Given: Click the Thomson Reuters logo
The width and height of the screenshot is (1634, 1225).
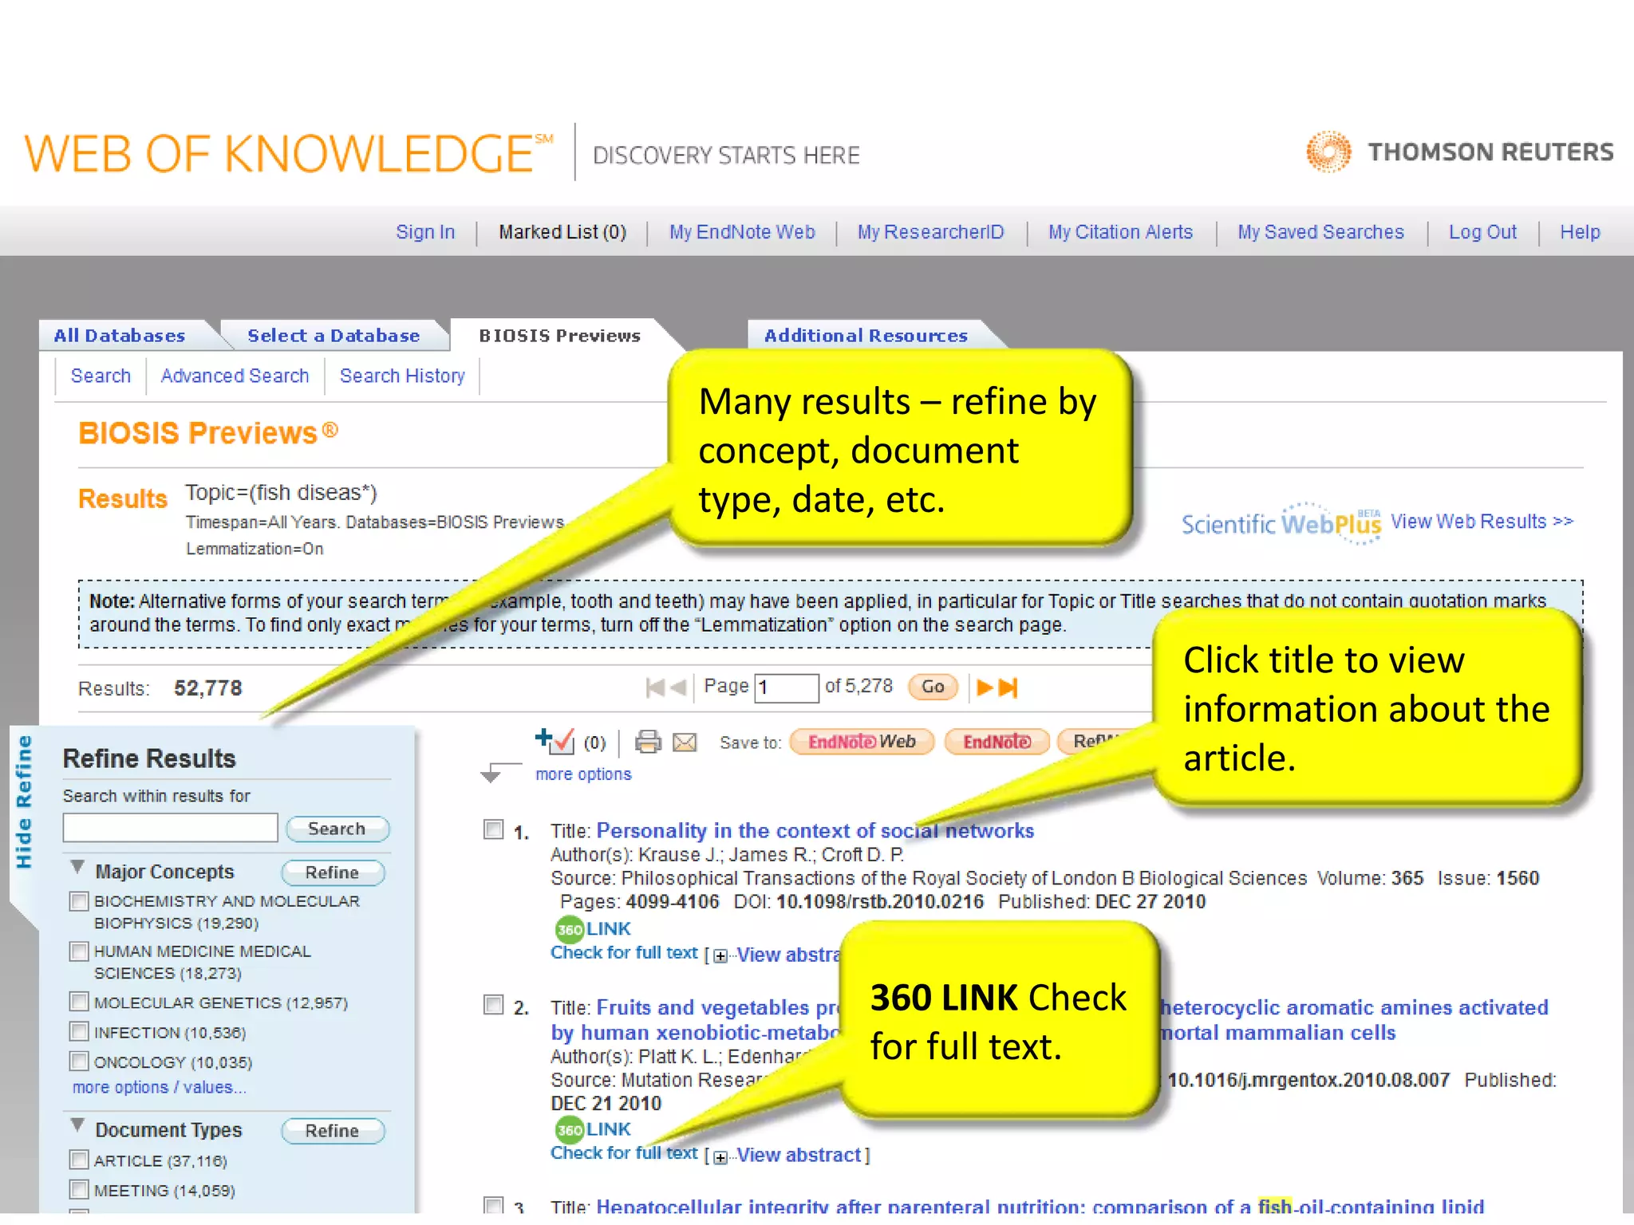Looking at the screenshot, I should [1459, 152].
